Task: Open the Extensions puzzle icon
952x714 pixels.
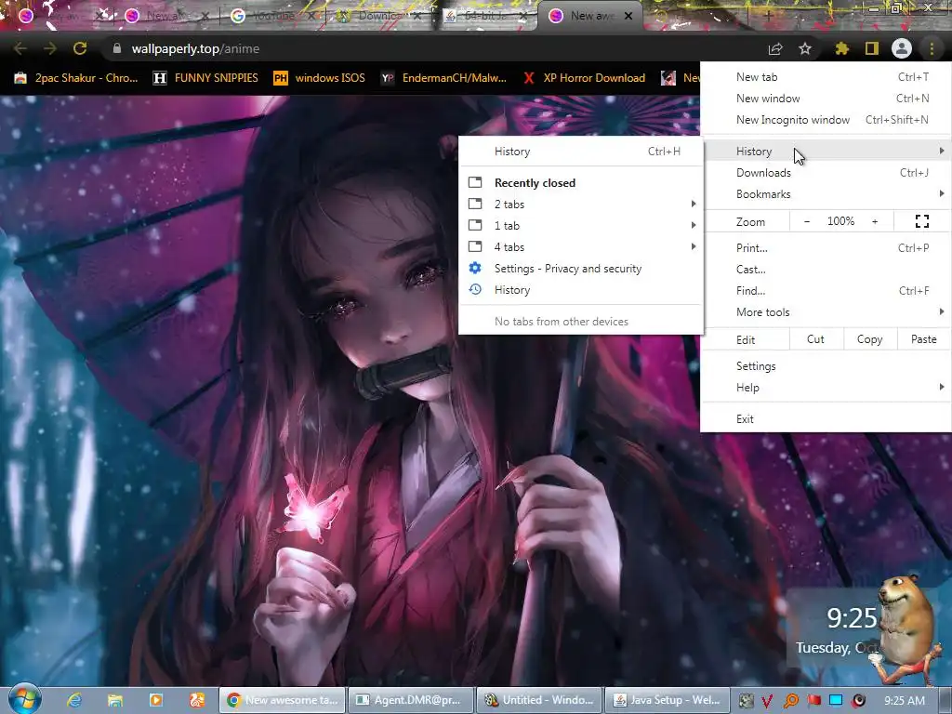Action: (841, 48)
